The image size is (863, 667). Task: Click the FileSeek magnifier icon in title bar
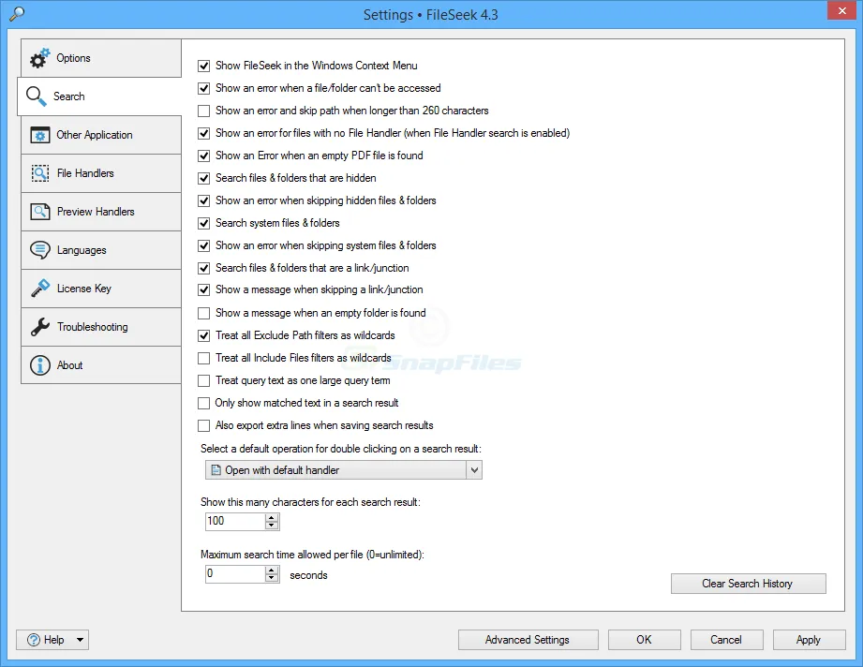pos(17,14)
